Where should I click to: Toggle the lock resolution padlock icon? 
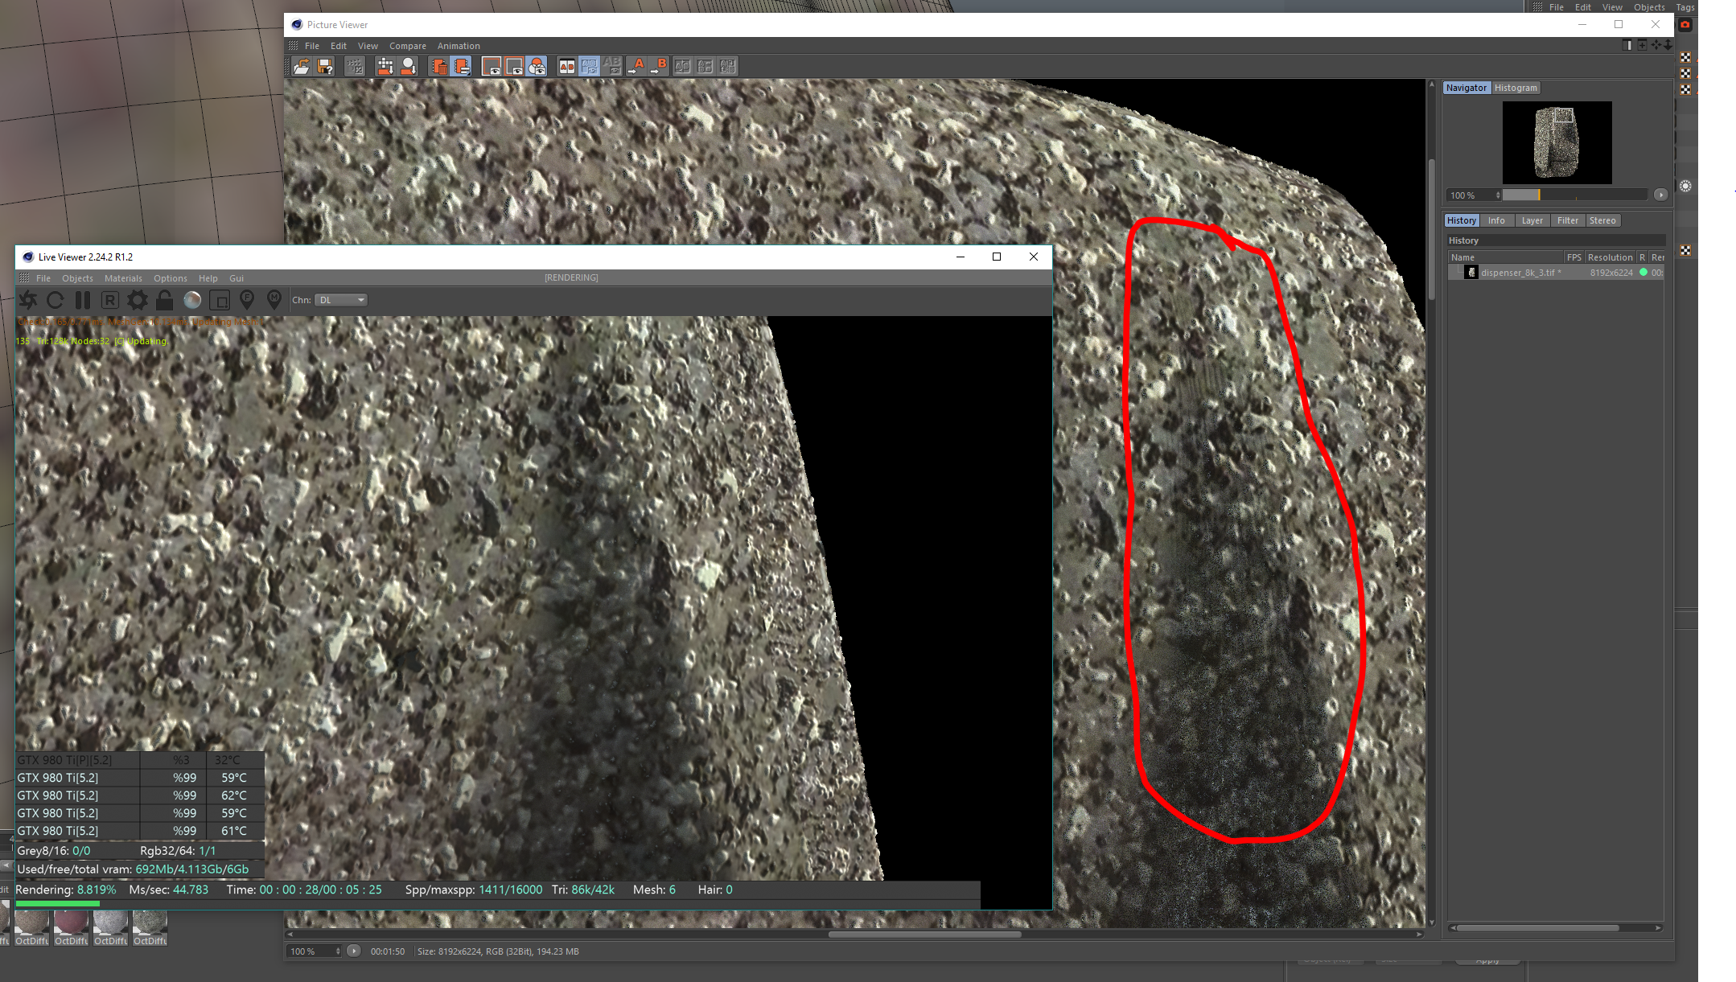165,300
